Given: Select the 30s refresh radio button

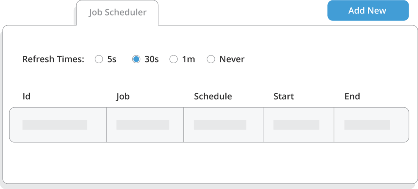Looking at the screenshot, I should [136, 59].
